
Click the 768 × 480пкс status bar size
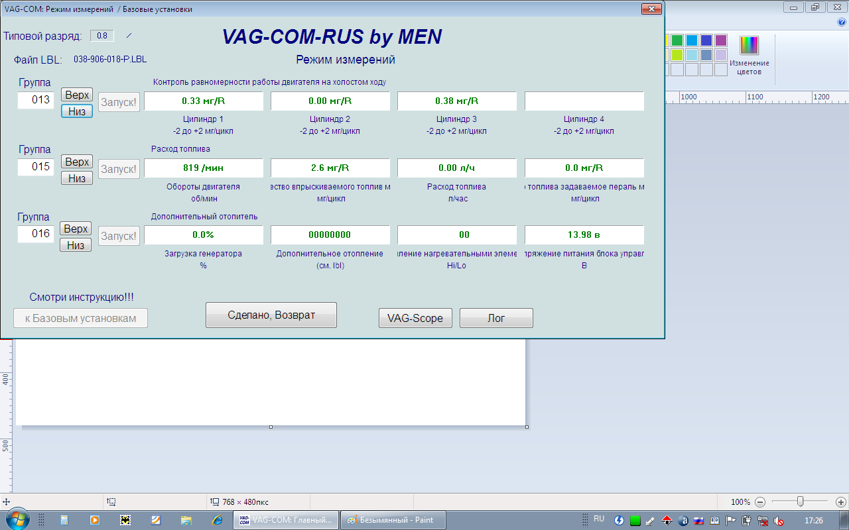[x=245, y=502]
